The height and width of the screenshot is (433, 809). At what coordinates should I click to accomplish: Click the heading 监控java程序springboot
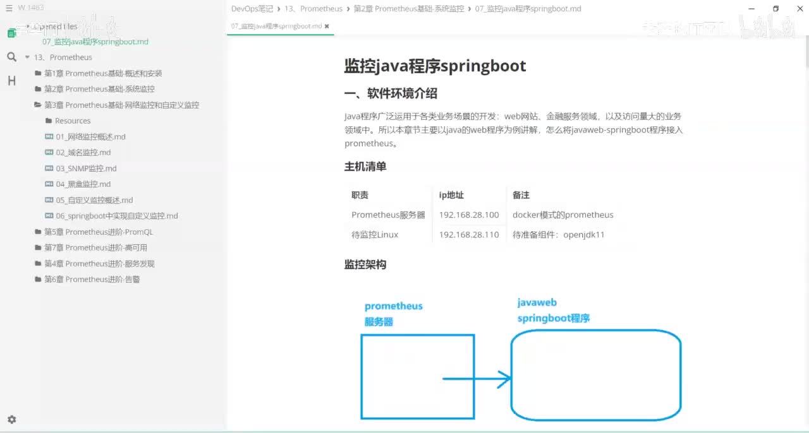[435, 66]
